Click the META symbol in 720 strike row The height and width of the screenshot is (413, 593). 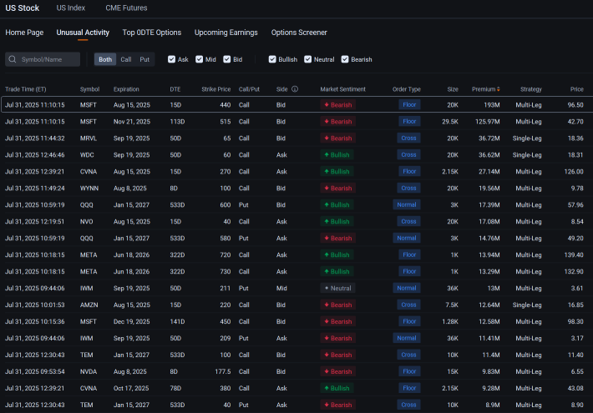coord(89,255)
